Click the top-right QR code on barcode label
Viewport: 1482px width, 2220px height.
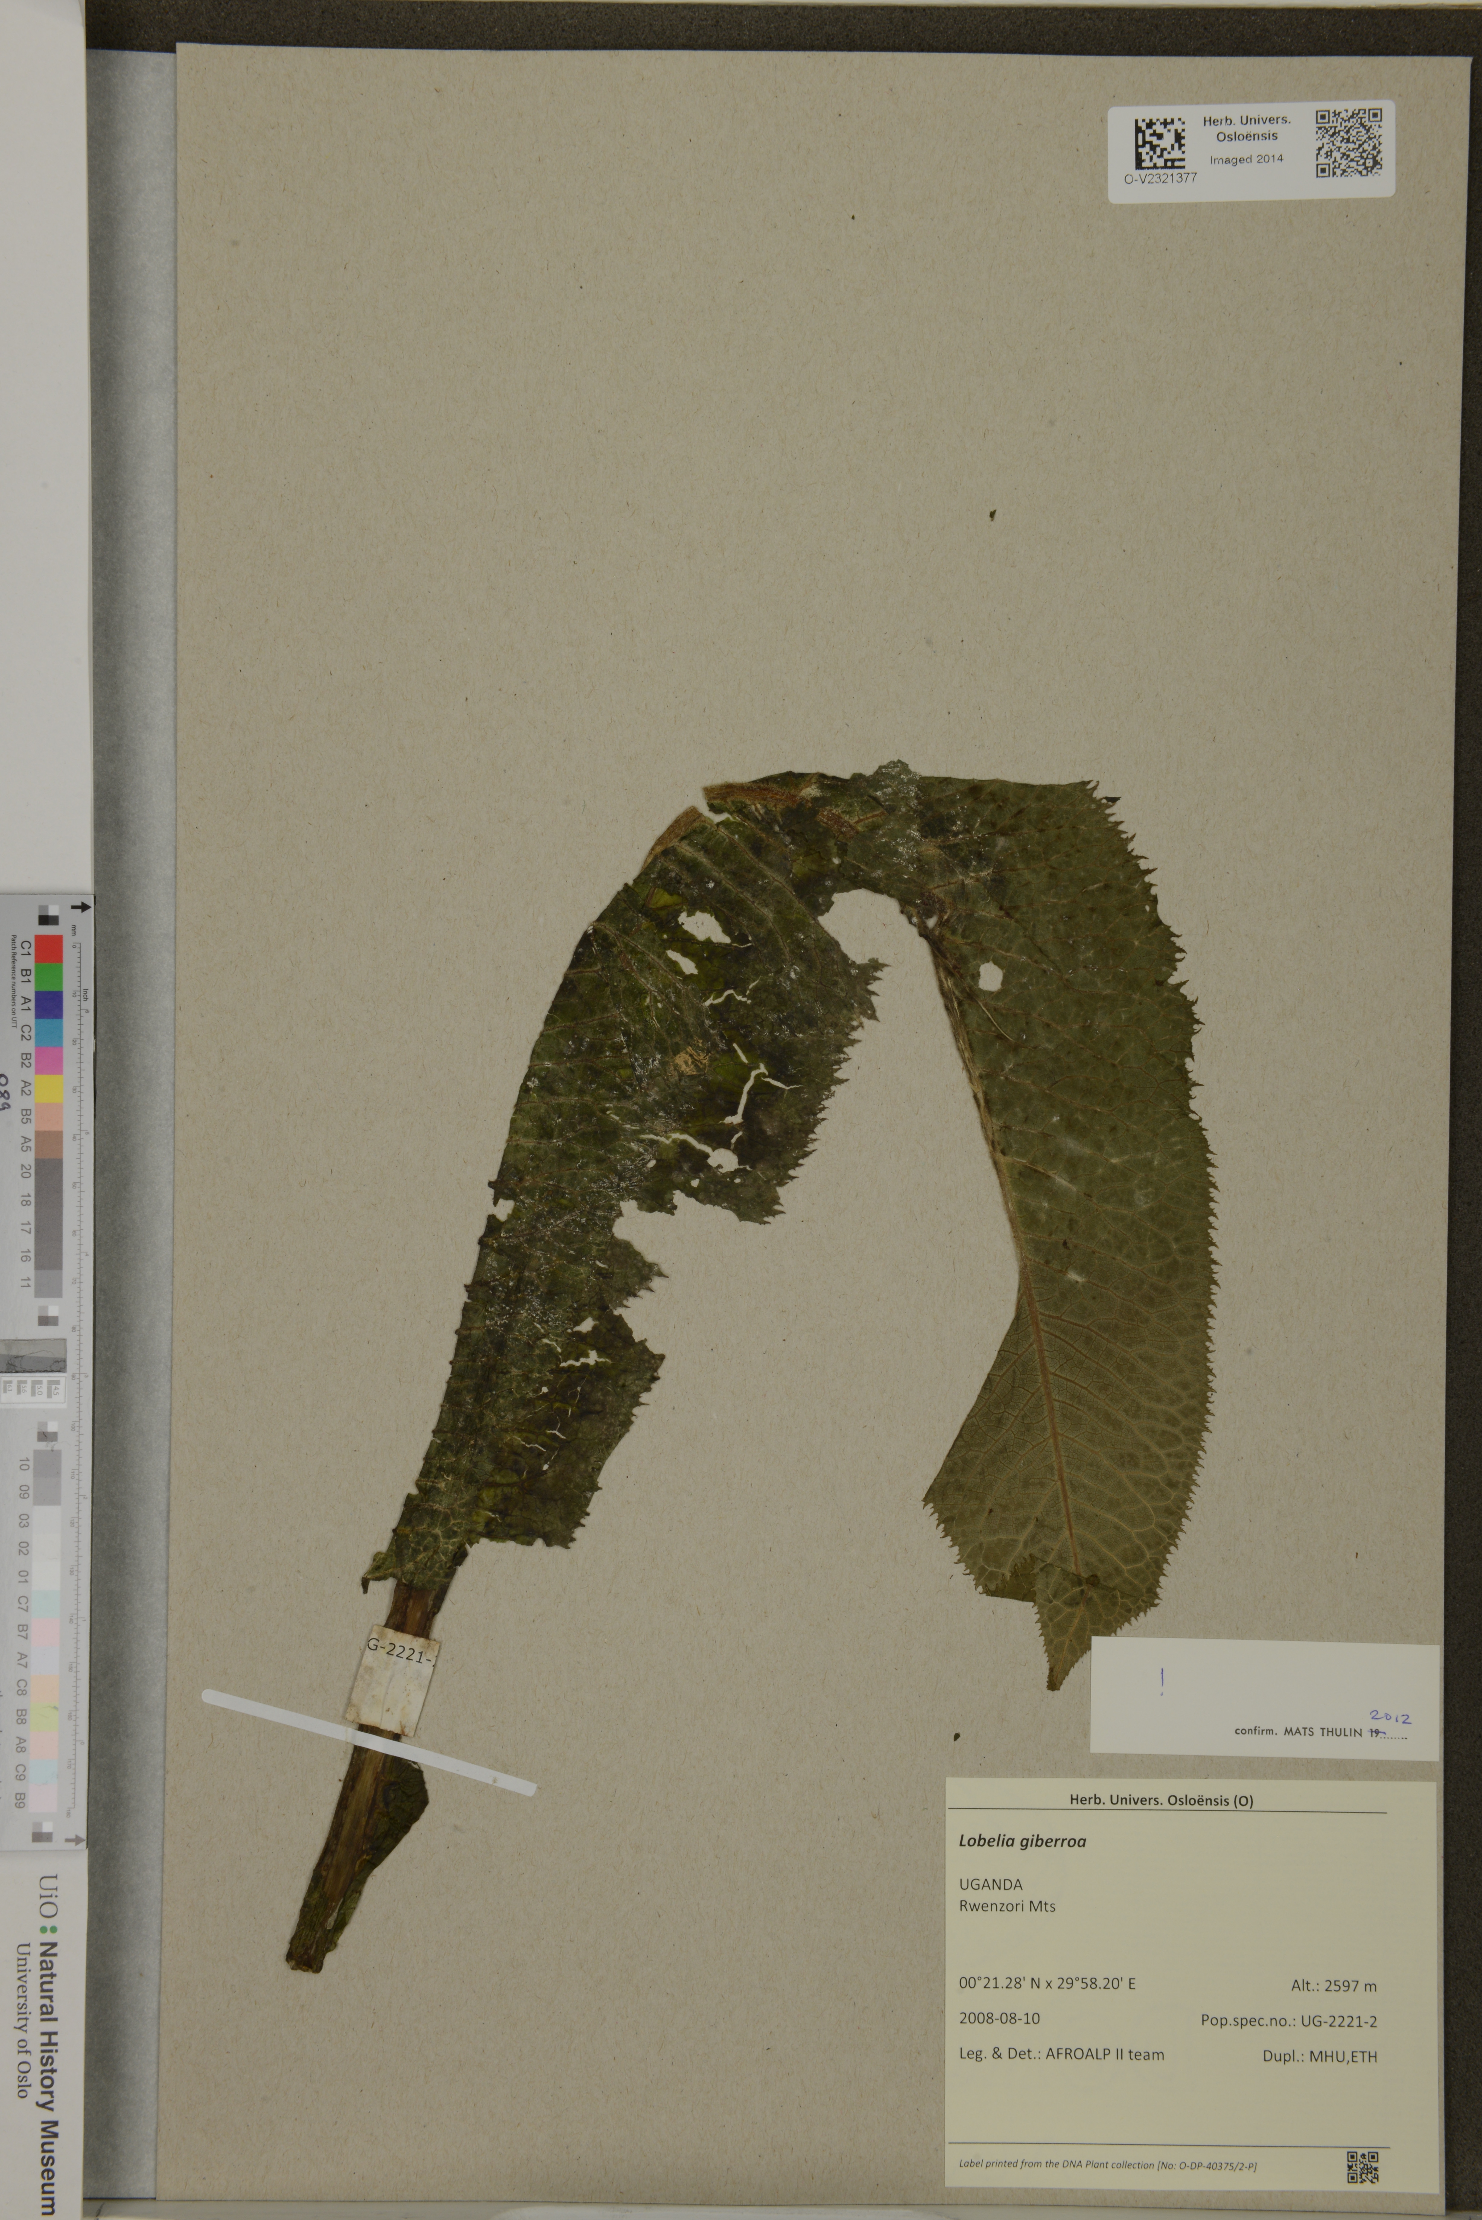(1349, 143)
